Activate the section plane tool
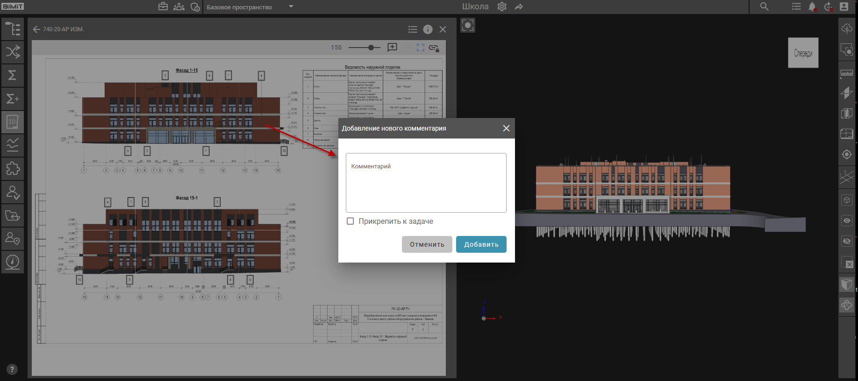The image size is (858, 381). 846,93
